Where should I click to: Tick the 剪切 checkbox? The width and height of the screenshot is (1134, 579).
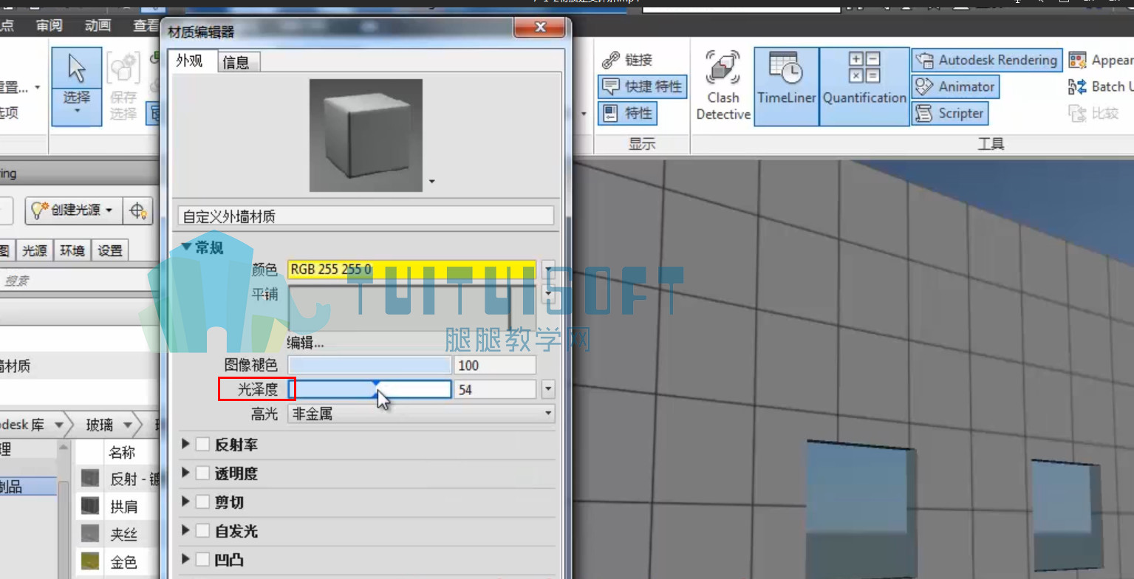pyautogui.click(x=202, y=502)
